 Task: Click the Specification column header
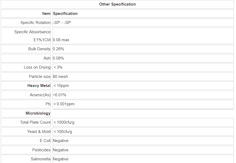click(x=65, y=14)
